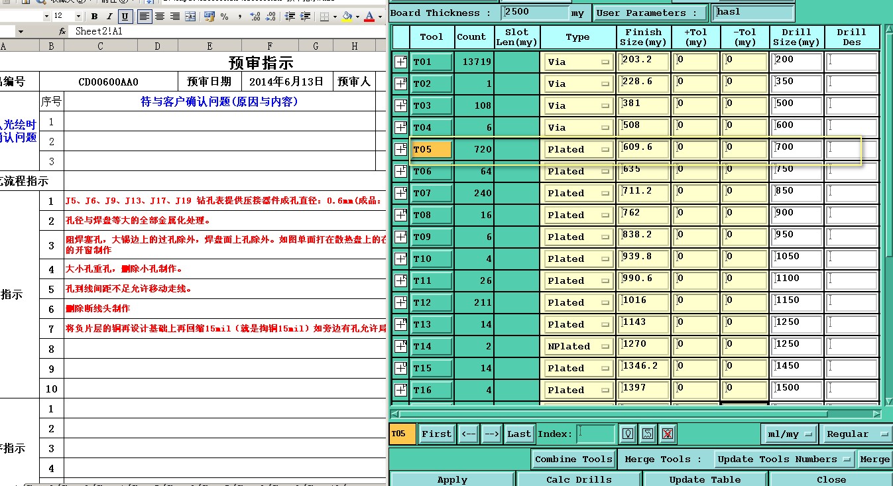The width and height of the screenshot is (893, 486).
Task: Click Drill Size field 700 for T05
Action: point(797,149)
